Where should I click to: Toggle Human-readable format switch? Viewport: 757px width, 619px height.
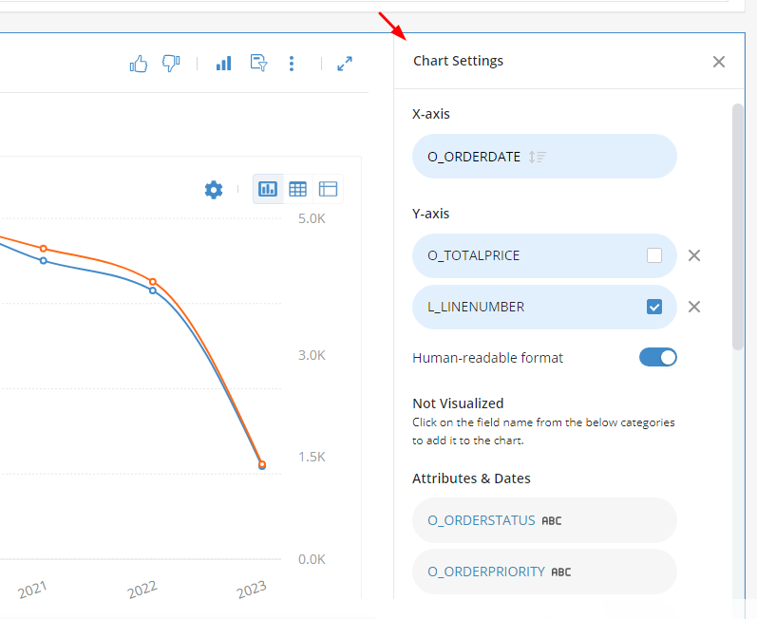click(658, 358)
